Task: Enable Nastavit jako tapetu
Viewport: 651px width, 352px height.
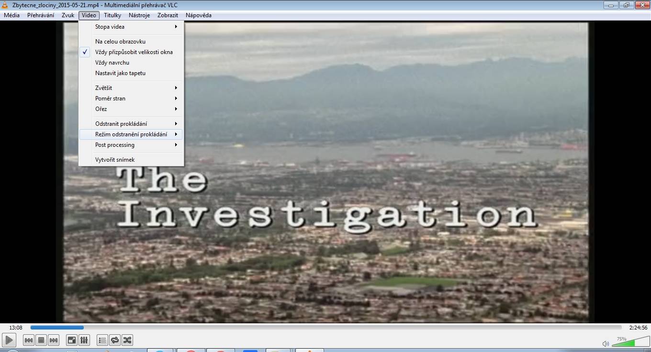Action: pyautogui.click(x=131, y=73)
